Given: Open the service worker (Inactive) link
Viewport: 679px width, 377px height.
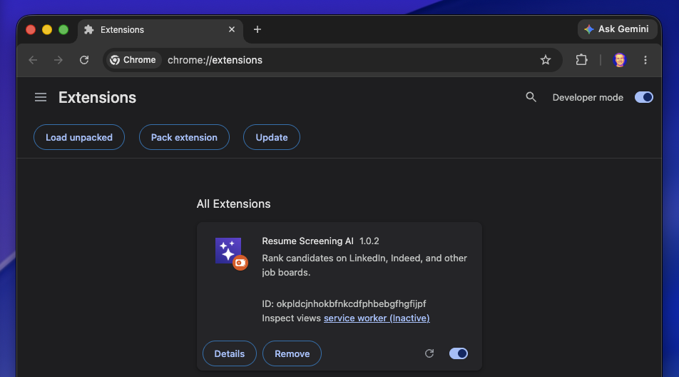Looking at the screenshot, I should pyautogui.click(x=377, y=318).
